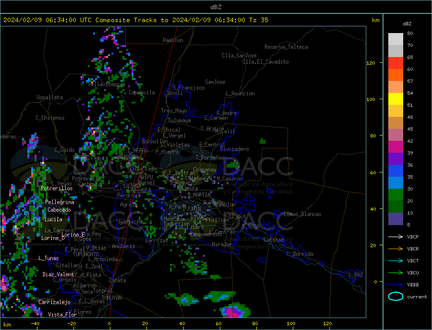This screenshot has height=330, width=432.
Task: Click the 'VBCT' legend label
Action: 413,261
